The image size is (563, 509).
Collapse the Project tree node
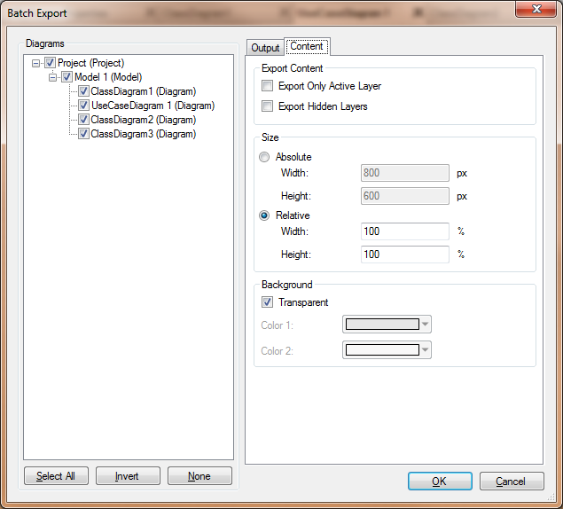(35, 64)
